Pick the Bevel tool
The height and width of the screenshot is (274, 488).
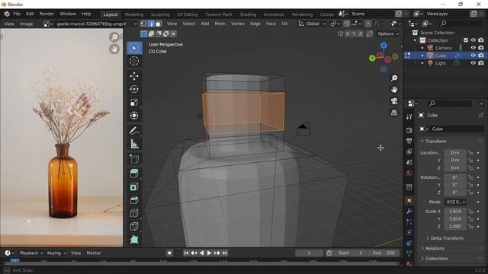click(134, 200)
